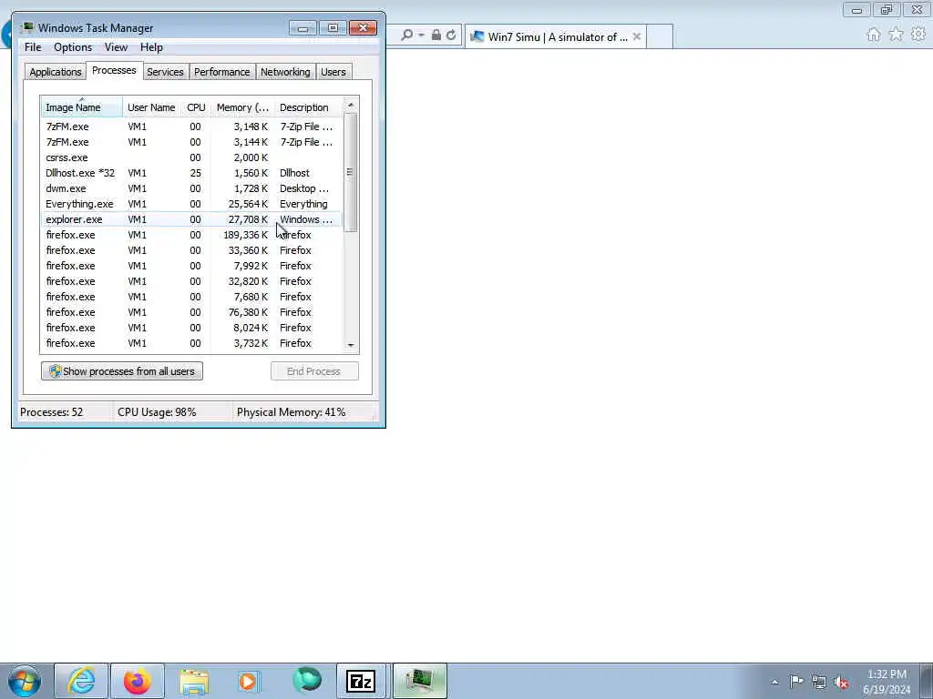Select the Dllhost.exe *32 process
This screenshot has width=933, height=699.
pyautogui.click(x=191, y=173)
